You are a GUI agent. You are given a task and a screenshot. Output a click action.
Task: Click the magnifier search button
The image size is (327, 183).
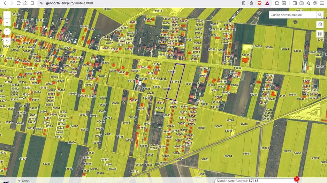pos(320,15)
